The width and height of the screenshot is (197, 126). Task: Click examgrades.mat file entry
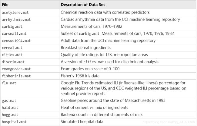(x=16, y=69)
